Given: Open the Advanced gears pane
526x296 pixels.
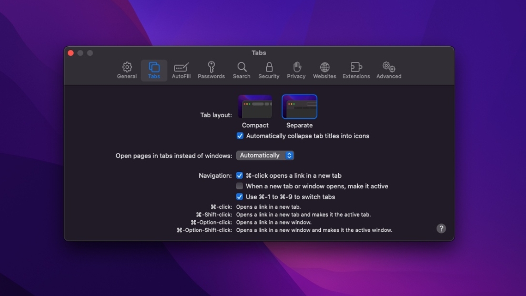Looking at the screenshot, I should [389, 70].
